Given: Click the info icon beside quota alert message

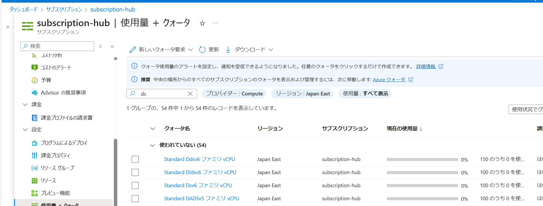Looking at the screenshot, I should point(134,66).
